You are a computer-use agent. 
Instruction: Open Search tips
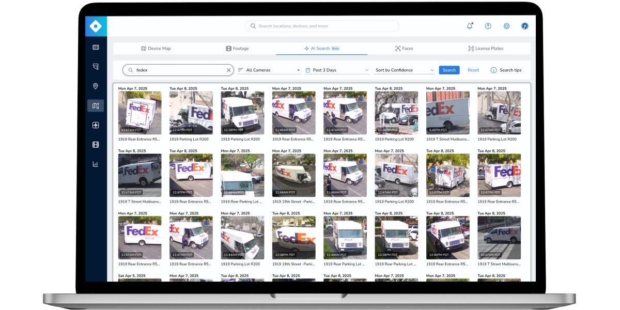click(x=510, y=70)
